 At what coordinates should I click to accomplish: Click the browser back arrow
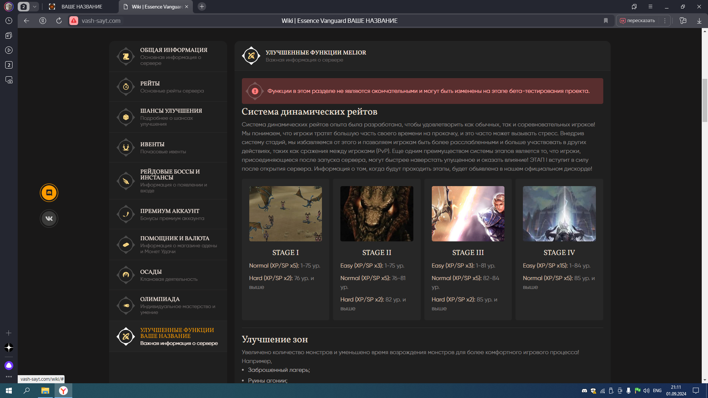click(x=27, y=21)
